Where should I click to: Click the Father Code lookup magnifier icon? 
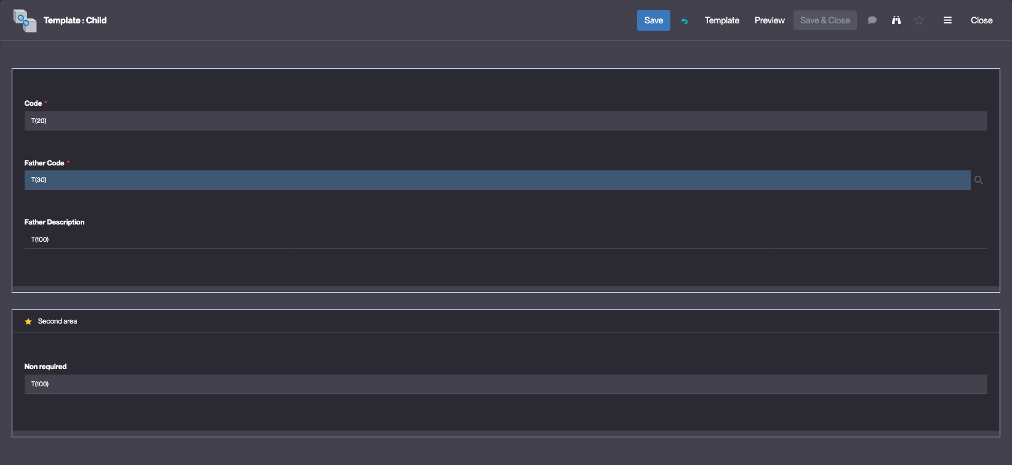pos(979,180)
